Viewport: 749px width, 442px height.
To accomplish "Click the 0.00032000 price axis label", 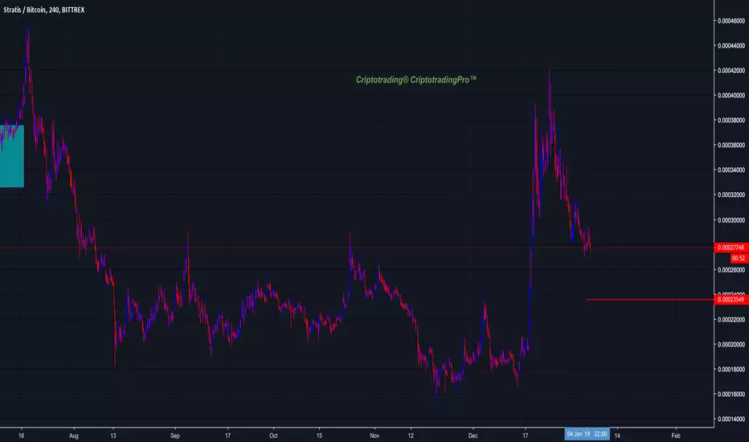I will click(x=731, y=195).
